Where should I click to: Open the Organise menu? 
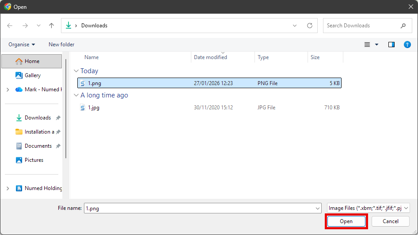pos(21,45)
